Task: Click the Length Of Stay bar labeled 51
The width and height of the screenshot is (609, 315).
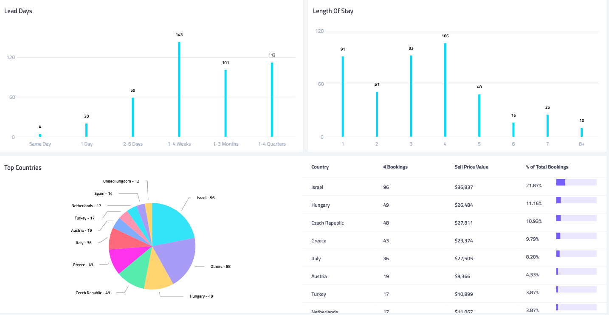Action: click(377, 114)
